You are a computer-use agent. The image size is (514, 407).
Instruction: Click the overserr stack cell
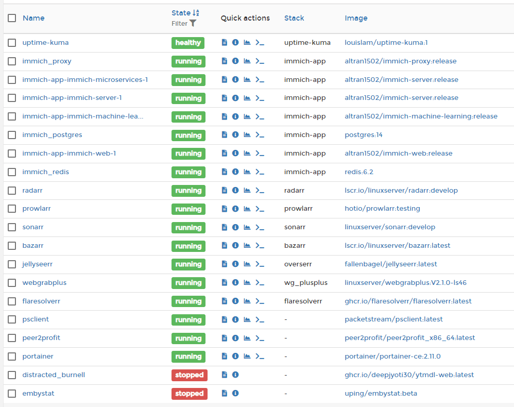(x=298, y=264)
